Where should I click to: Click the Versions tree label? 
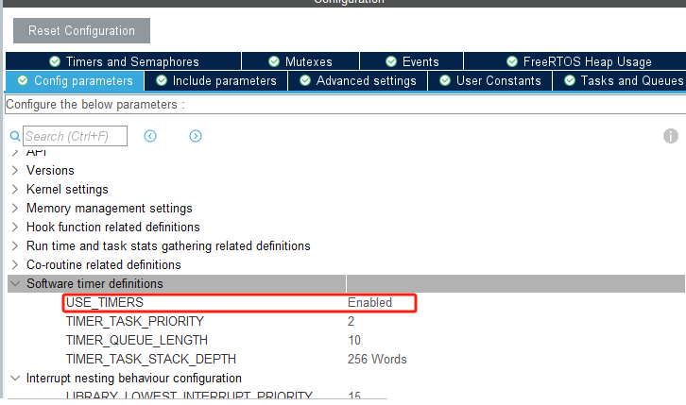coord(50,170)
